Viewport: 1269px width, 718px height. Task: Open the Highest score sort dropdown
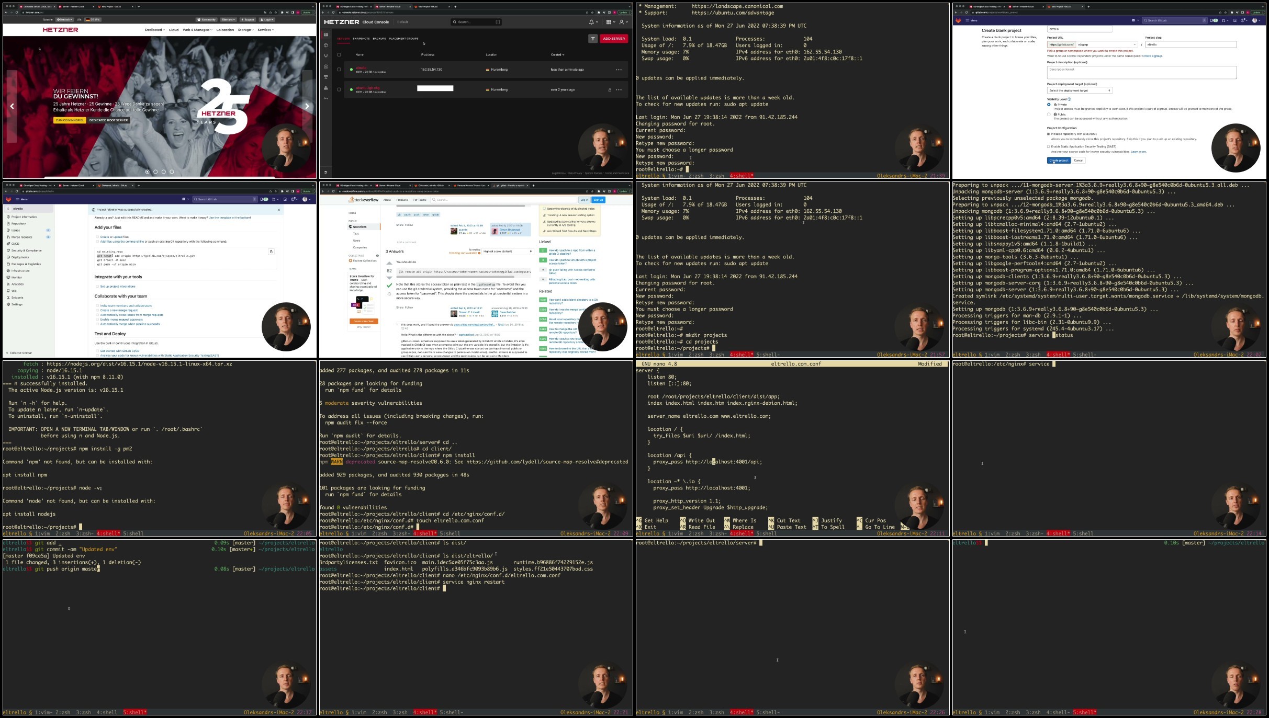(x=507, y=252)
